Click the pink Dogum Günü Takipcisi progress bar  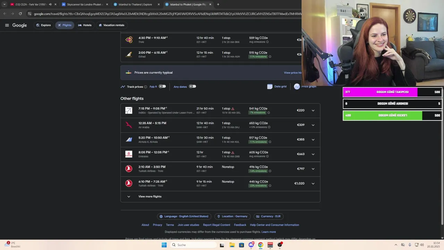tap(393, 92)
